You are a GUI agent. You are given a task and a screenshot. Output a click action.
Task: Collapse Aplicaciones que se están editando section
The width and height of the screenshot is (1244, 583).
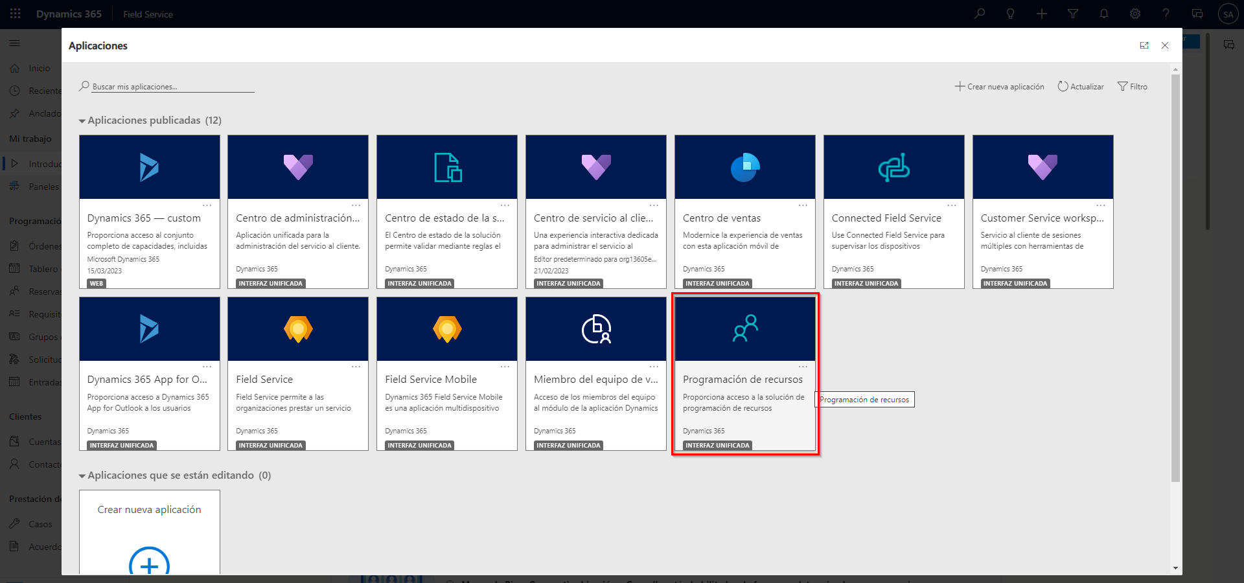coord(82,476)
